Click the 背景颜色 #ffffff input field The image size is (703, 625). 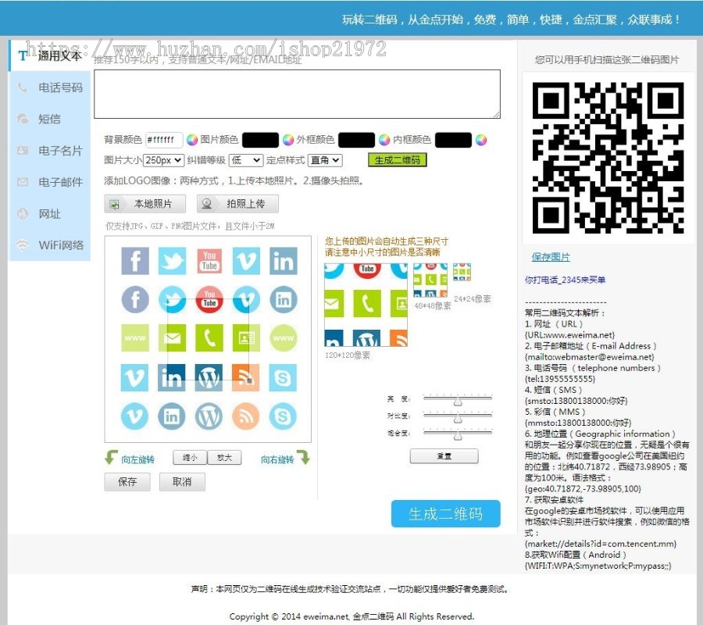coord(164,140)
